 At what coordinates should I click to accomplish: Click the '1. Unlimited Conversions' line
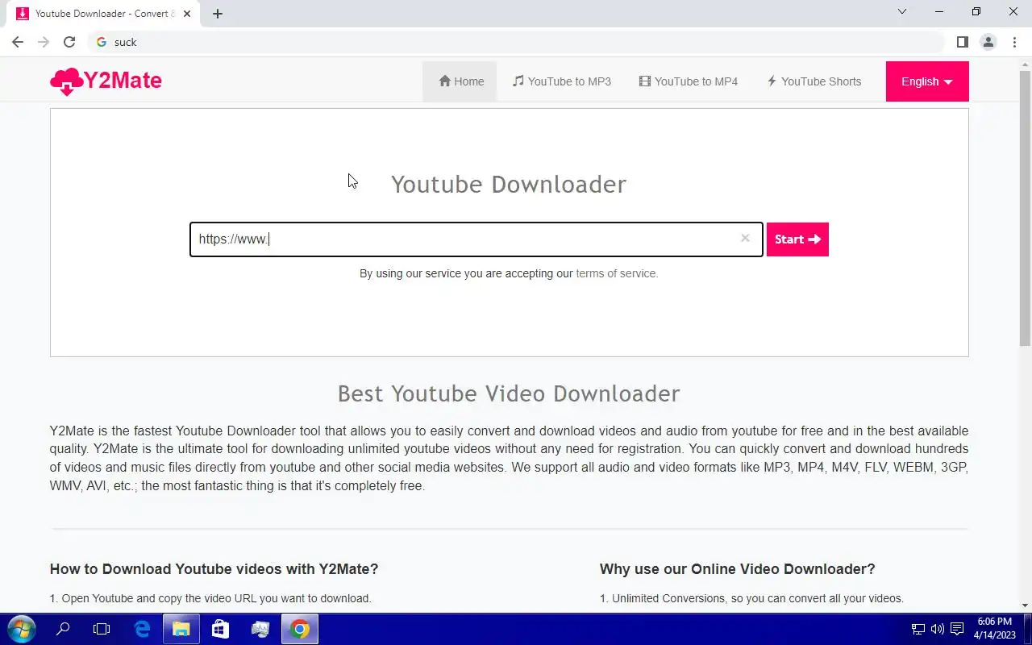(751, 598)
